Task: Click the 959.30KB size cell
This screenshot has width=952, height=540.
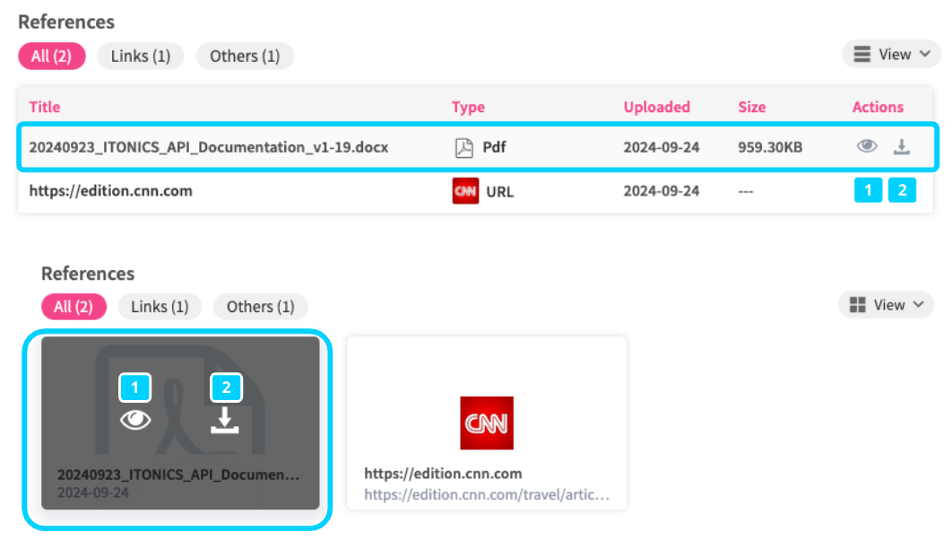Action: pos(770,147)
